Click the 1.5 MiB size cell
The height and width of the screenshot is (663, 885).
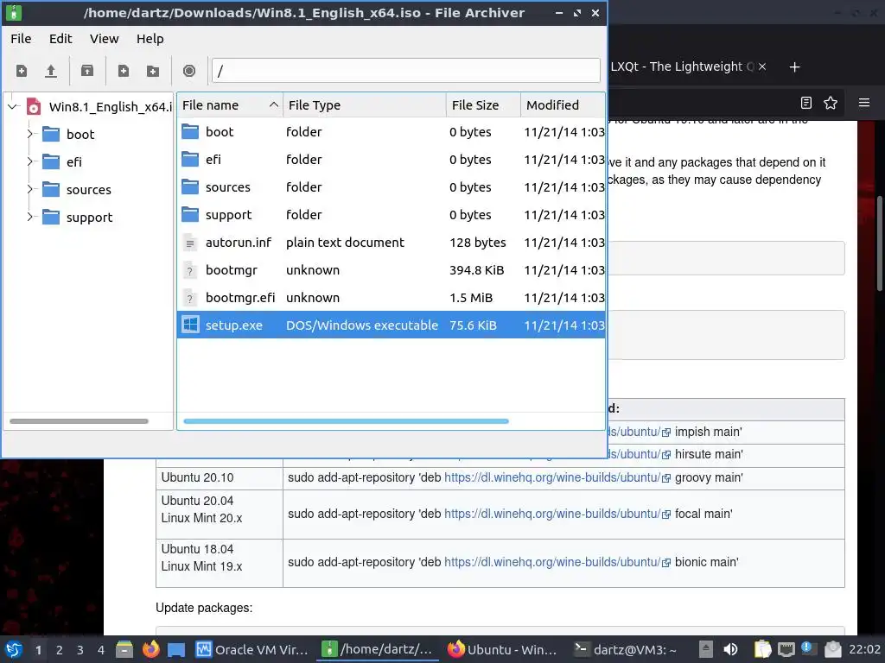coord(471,298)
